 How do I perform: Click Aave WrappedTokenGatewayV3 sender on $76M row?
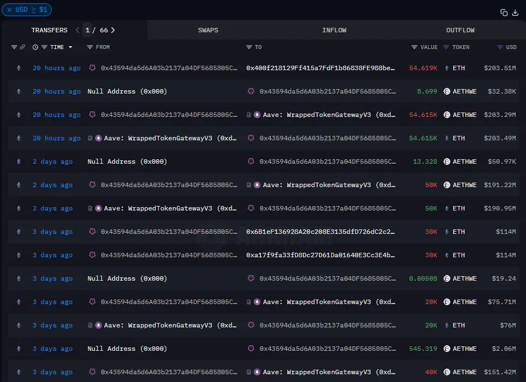coord(170,325)
